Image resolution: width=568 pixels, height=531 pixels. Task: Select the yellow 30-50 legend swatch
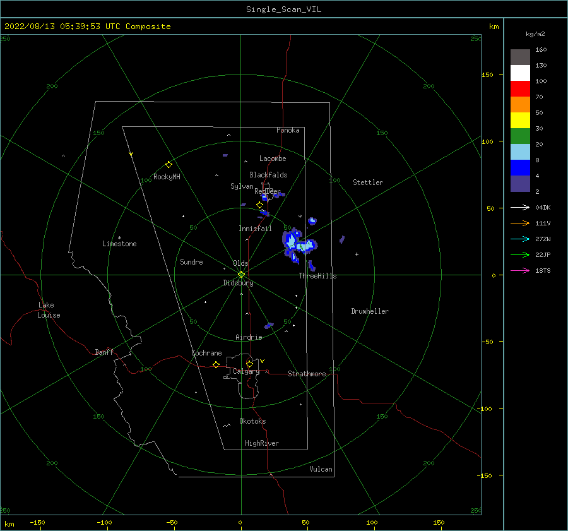pos(520,121)
